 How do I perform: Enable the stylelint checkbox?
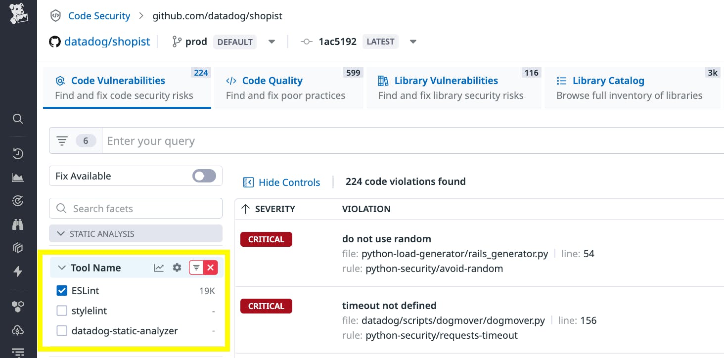click(x=62, y=311)
